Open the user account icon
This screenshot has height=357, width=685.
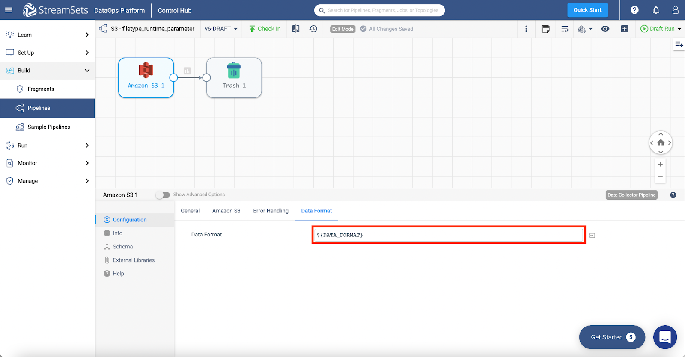676,10
